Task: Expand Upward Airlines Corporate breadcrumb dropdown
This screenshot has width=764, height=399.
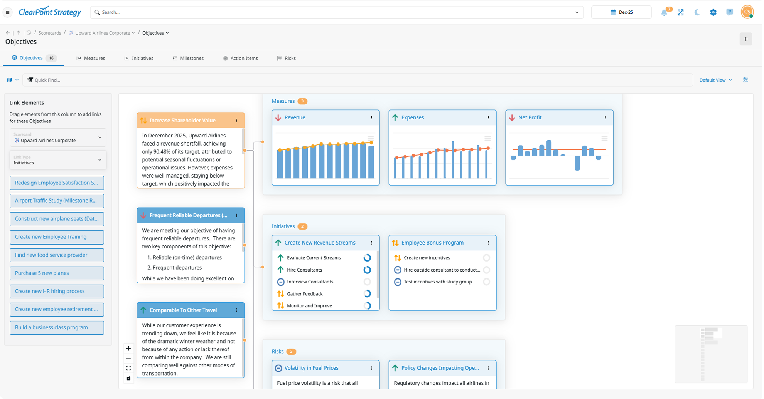Action: coord(133,33)
